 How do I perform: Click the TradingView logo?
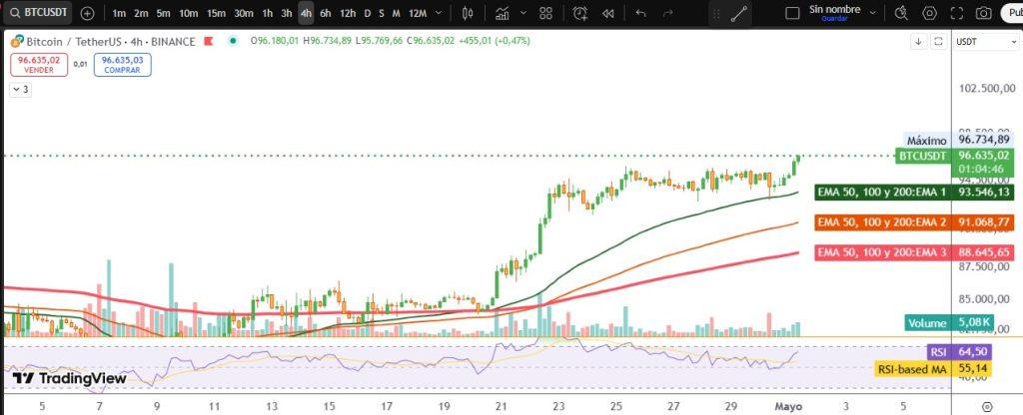(69, 378)
